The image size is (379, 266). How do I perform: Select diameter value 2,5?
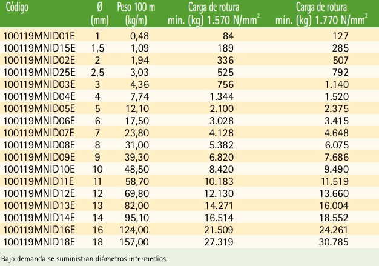pos(97,72)
